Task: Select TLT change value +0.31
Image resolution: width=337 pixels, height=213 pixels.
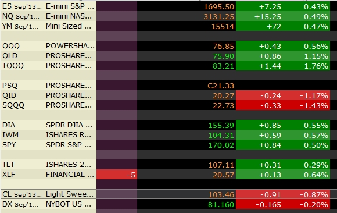Action: (270, 165)
